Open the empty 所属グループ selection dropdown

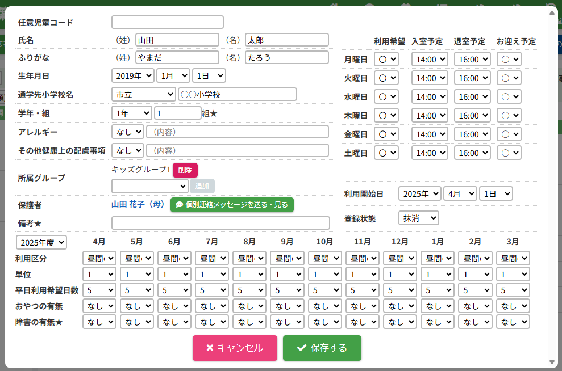point(150,185)
